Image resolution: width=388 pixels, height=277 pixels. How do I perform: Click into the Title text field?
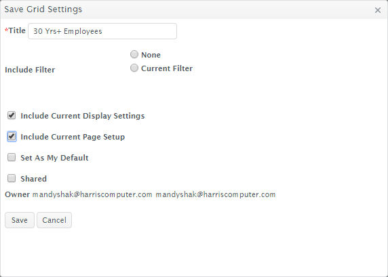tap(102, 31)
